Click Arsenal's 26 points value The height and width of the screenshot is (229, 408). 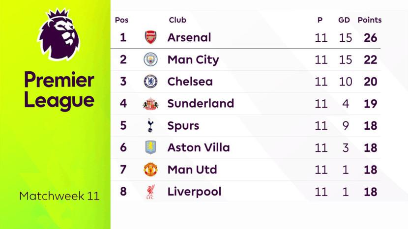click(x=371, y=38)
